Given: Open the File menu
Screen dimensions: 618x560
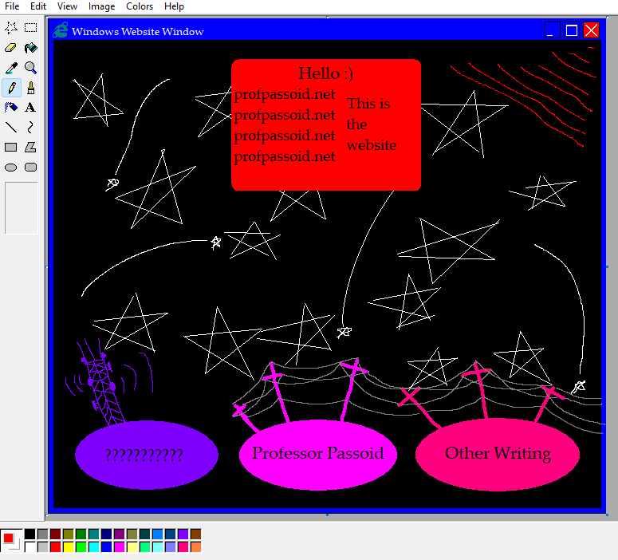Looking at the screenshot, I should click(x=12, y=6).
